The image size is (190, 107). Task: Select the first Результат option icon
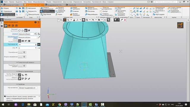20,30
